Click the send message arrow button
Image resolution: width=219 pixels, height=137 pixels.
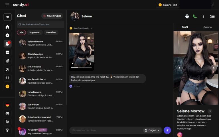(x=167, y=130)
